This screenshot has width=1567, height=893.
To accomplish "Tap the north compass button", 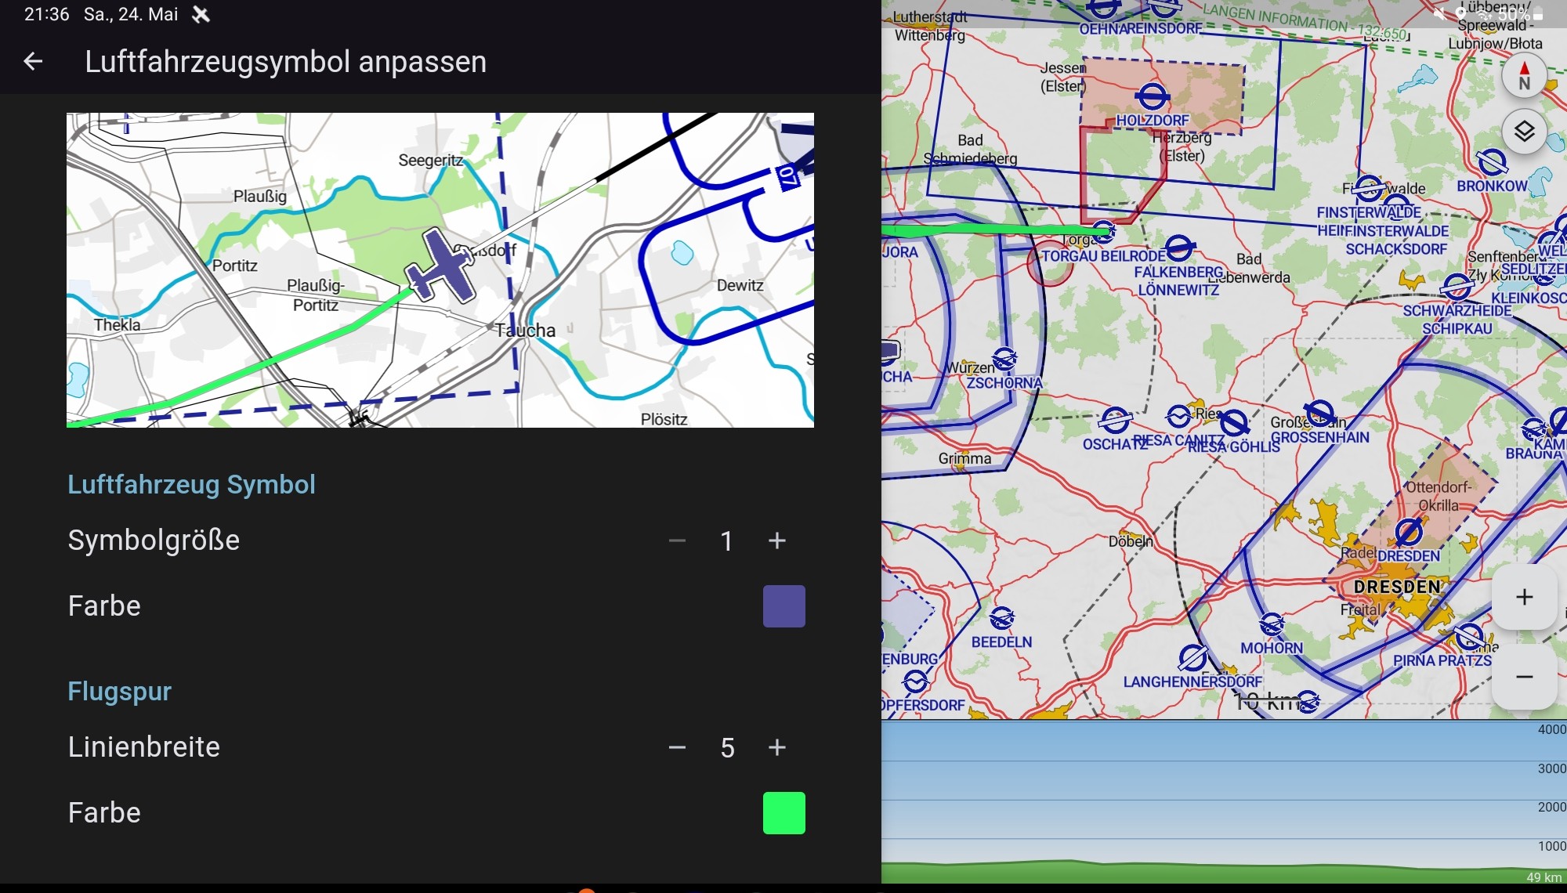I will click(1524, 76).
